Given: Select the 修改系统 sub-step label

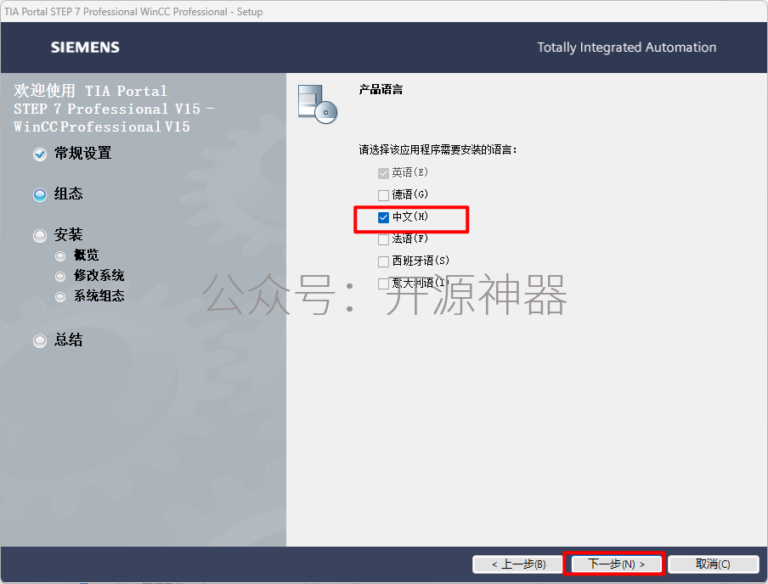Looking at the screenshot, I should pyautogui.click(x=99, y=276).
